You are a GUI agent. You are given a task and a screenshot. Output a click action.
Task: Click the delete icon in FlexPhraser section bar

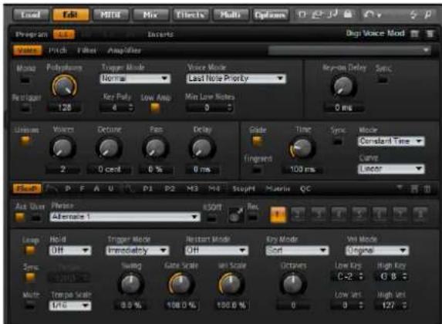point(427,189)
